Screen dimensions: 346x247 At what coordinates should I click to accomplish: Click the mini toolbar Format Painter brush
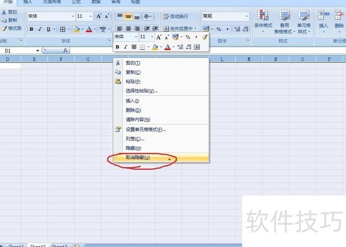coord(205,37)
